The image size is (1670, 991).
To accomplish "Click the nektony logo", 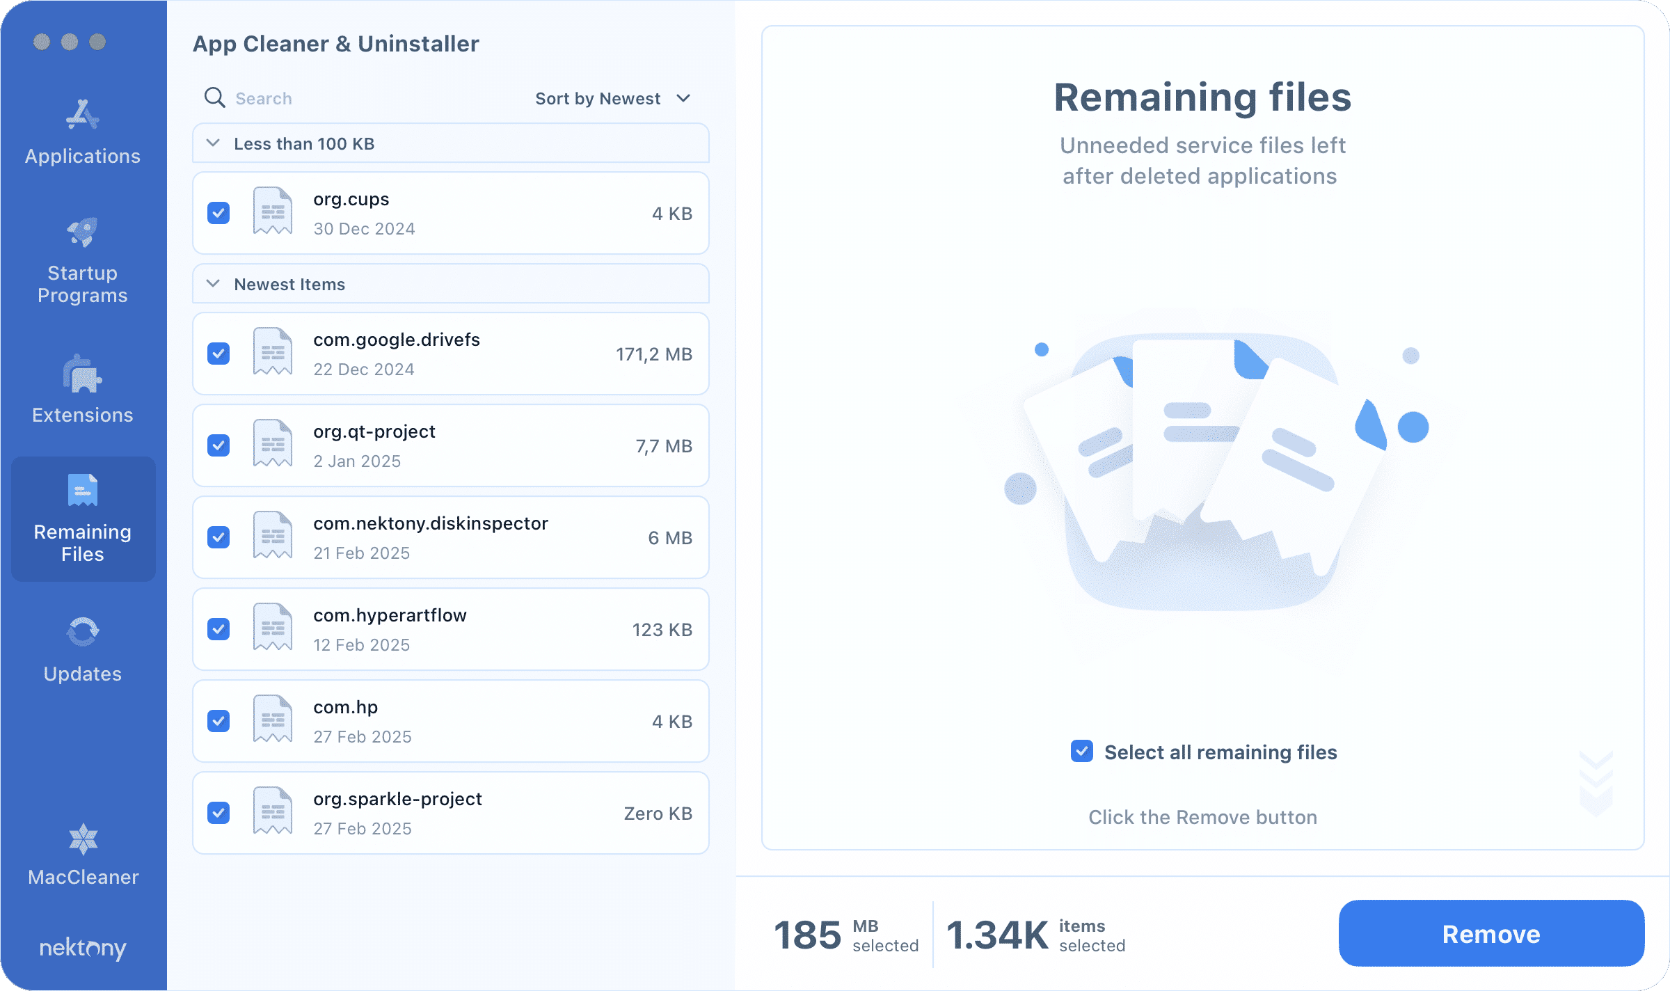I will point(83,948).
